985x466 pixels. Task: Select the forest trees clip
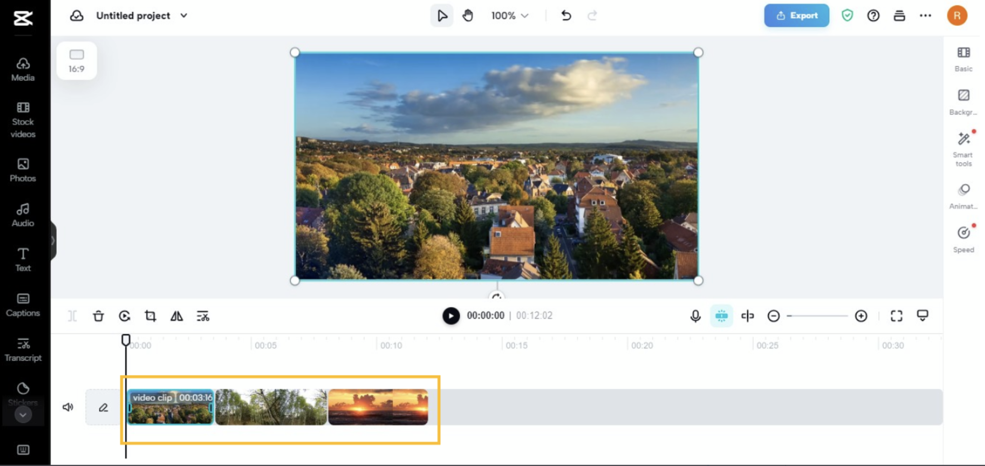[271, 407]
